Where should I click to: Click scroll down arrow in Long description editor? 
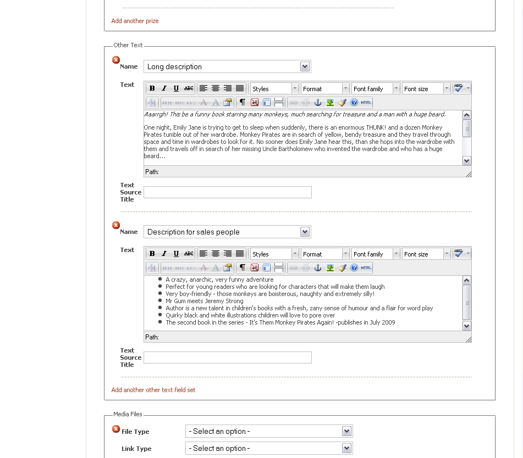[467, 160]
